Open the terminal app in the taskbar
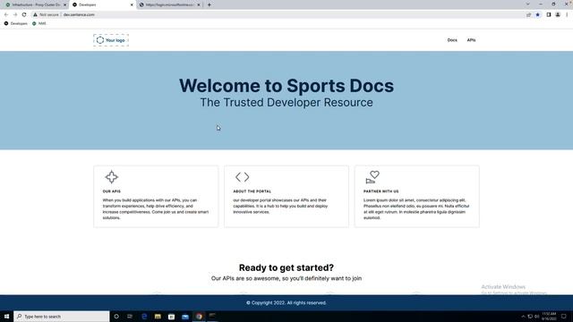 tap(212, 316)
